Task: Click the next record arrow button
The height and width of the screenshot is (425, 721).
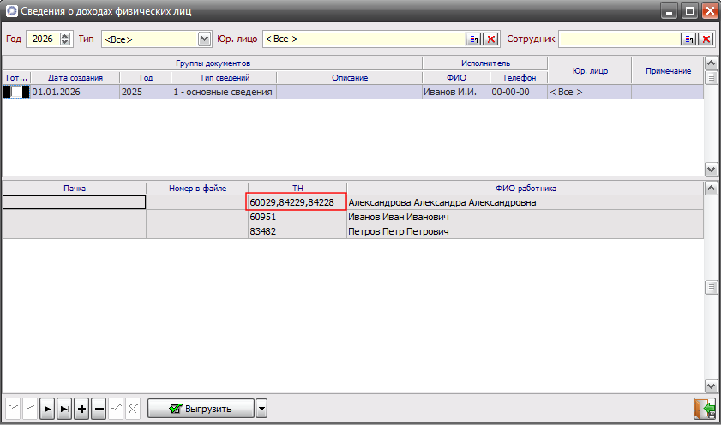Action: 48,409
